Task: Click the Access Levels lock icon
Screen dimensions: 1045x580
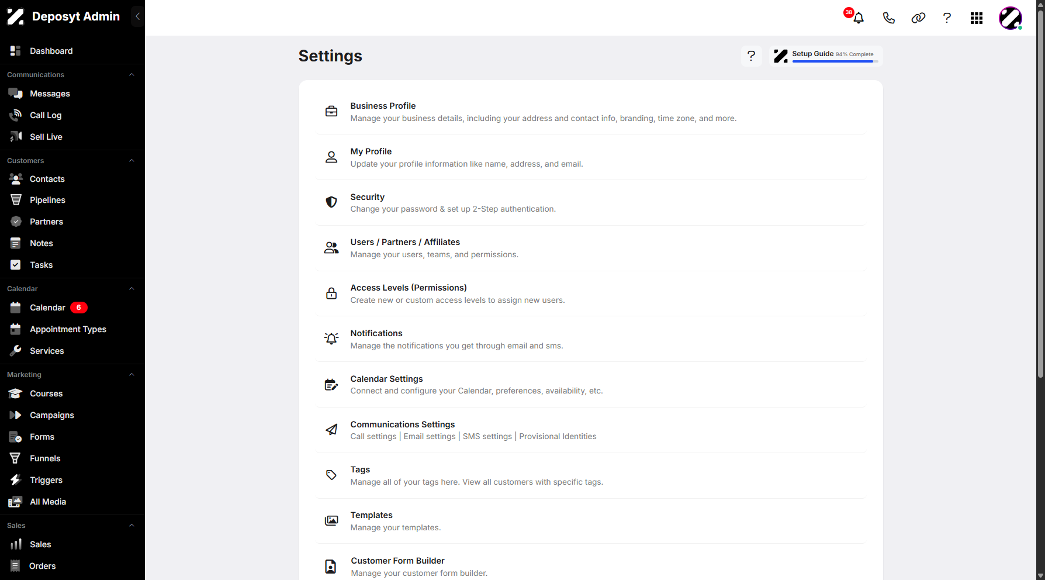Action: point(331,294)
